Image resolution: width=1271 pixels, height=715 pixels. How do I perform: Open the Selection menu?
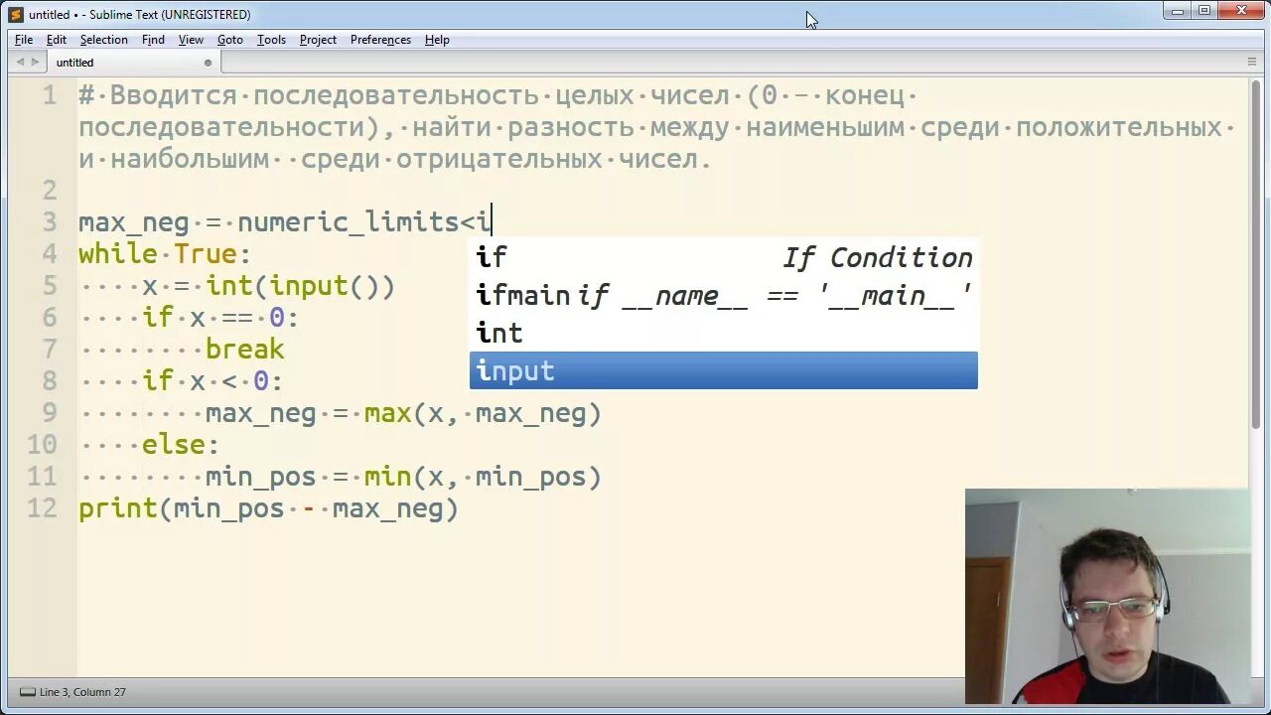tap(104, 40)
